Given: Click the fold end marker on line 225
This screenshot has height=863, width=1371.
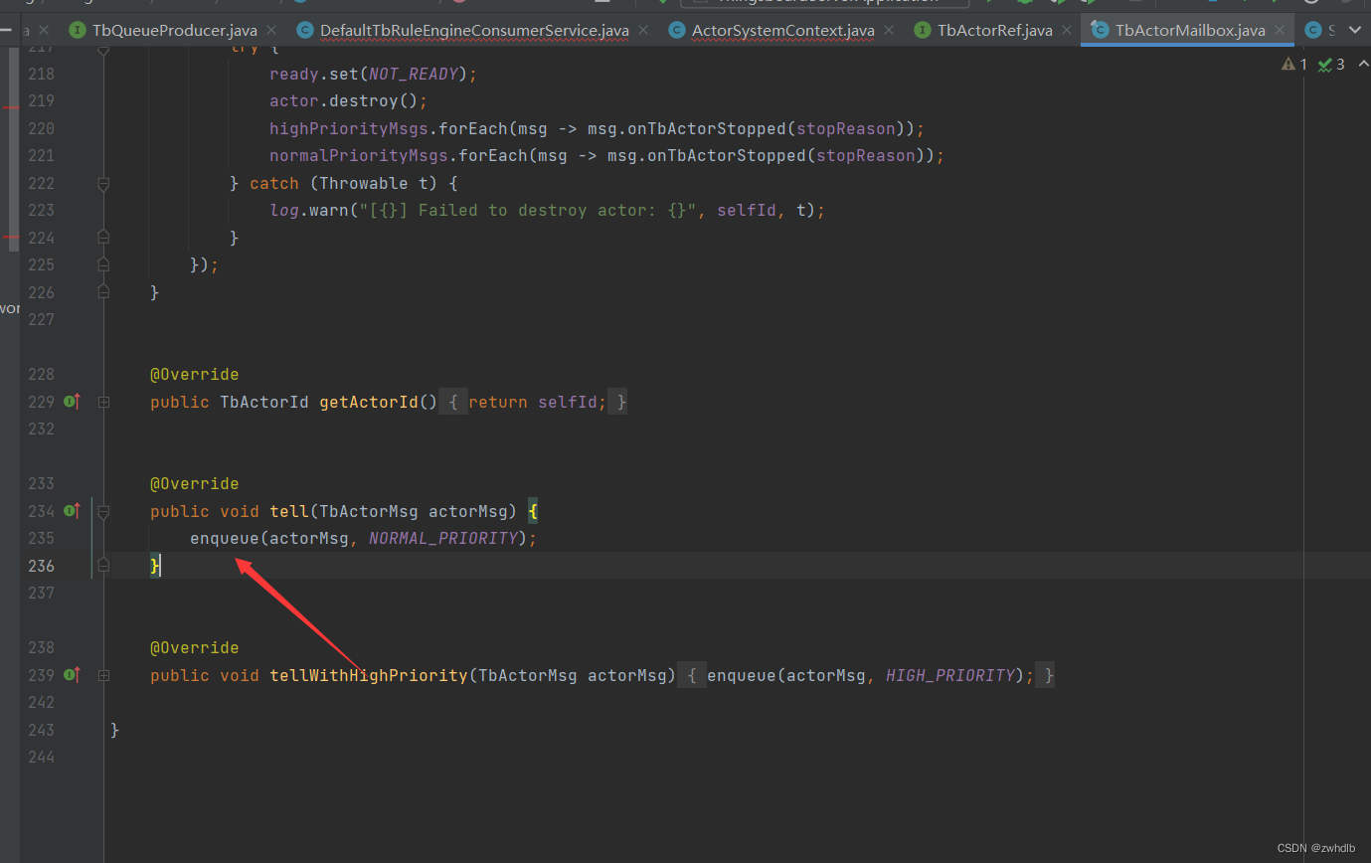Looking at the screenshot, I should coord(103,264).
